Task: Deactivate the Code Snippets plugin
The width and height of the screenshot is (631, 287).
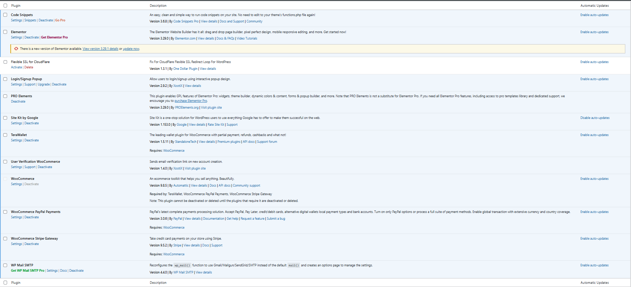Action: pos(46,20)
